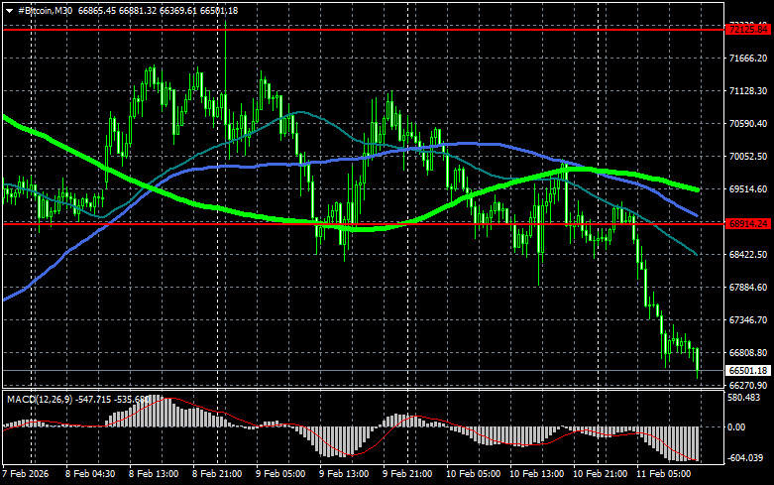Click the 66808.80 price axis label
The width and height of the screenshot is (774, 485).
[748, 353]
